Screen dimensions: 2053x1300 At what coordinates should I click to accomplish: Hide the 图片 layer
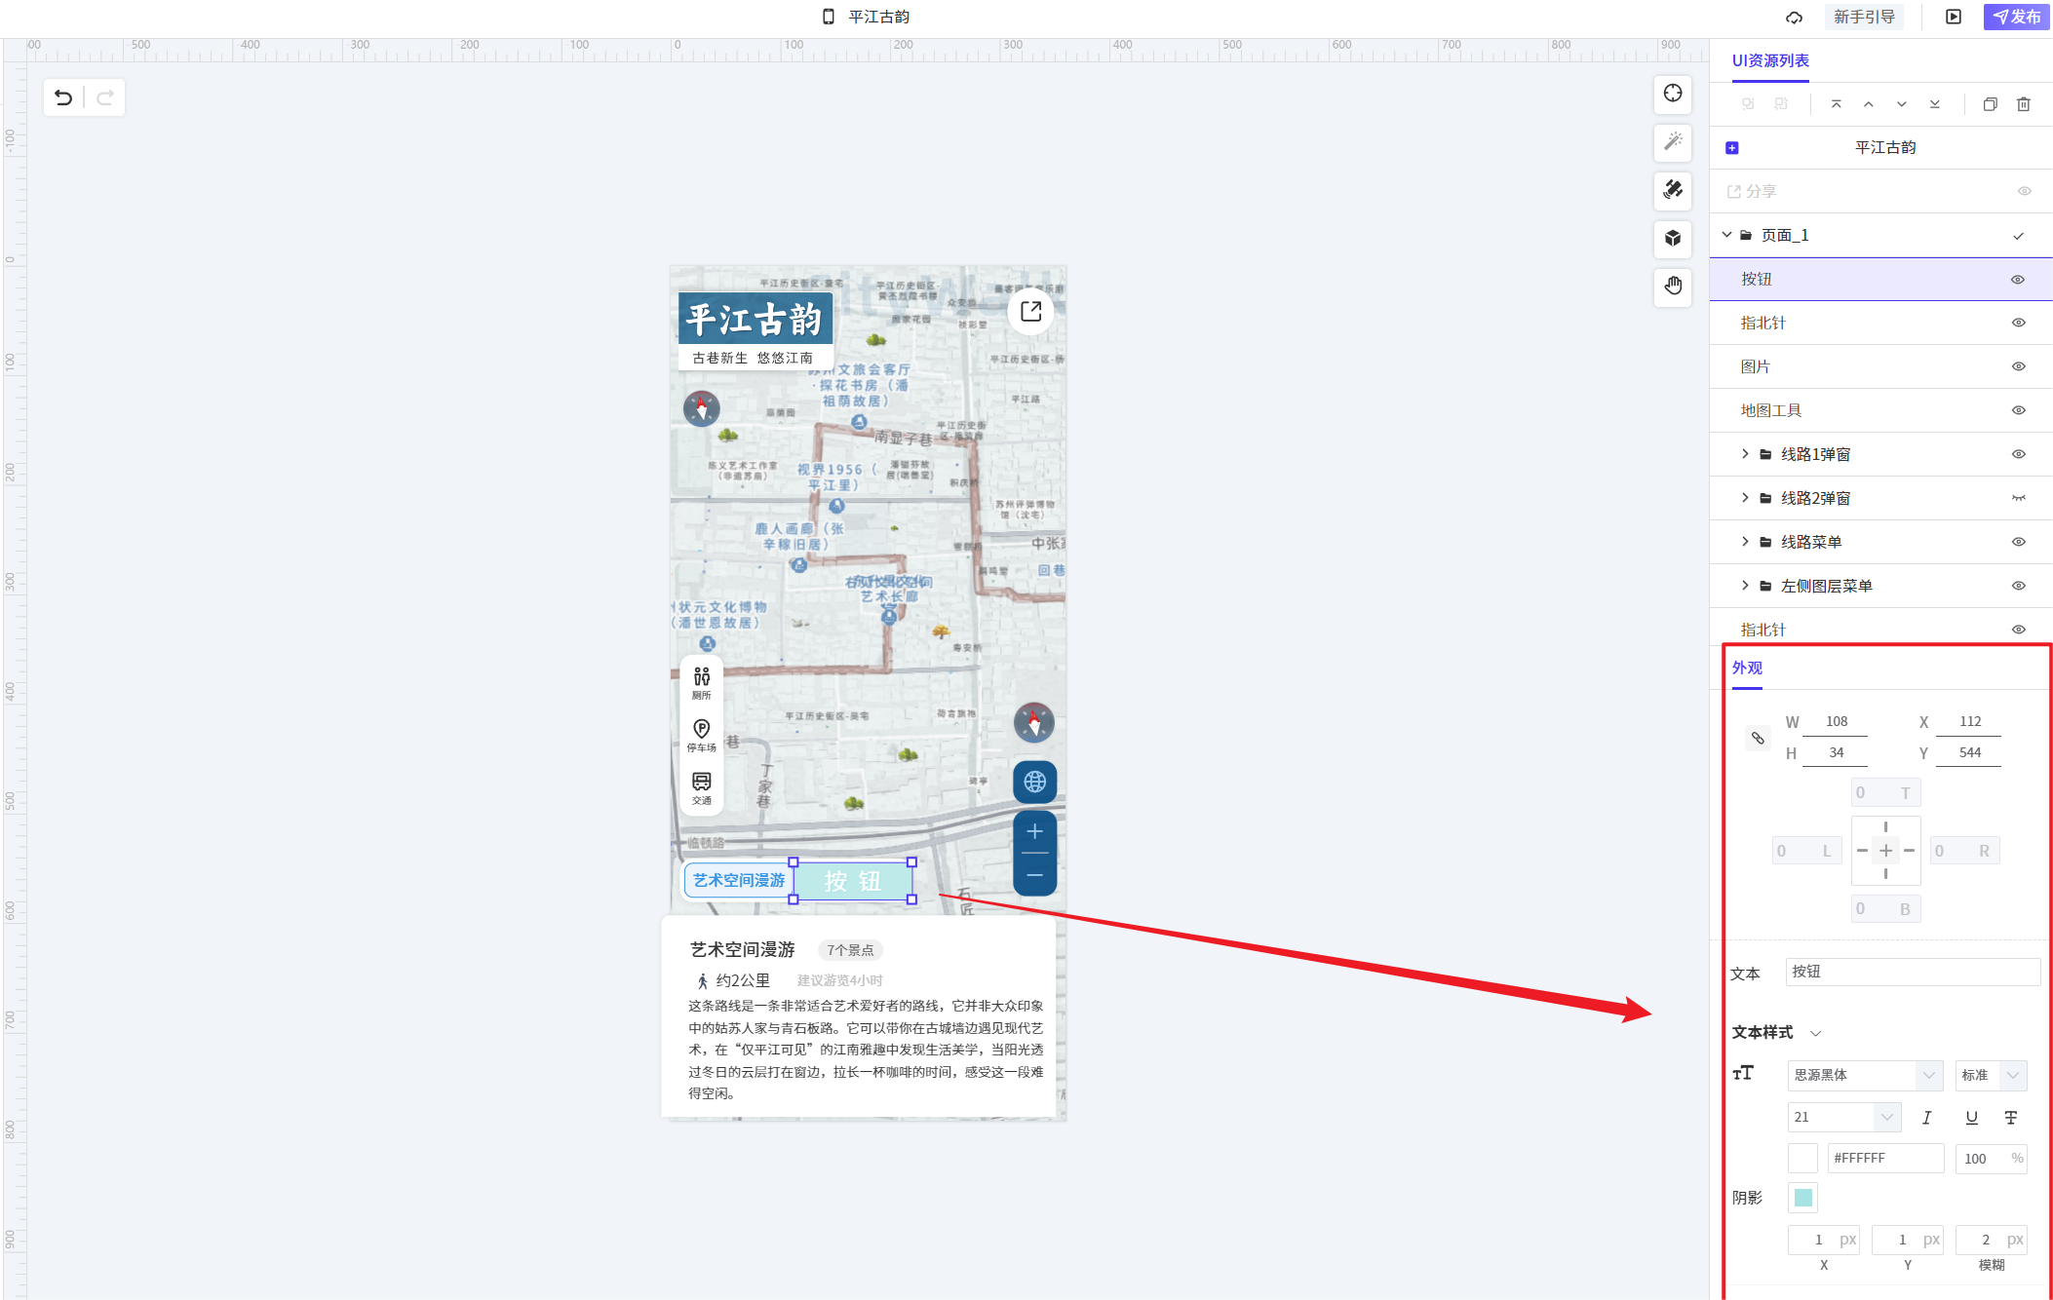pyautogui.click(x=2018, y=366)
